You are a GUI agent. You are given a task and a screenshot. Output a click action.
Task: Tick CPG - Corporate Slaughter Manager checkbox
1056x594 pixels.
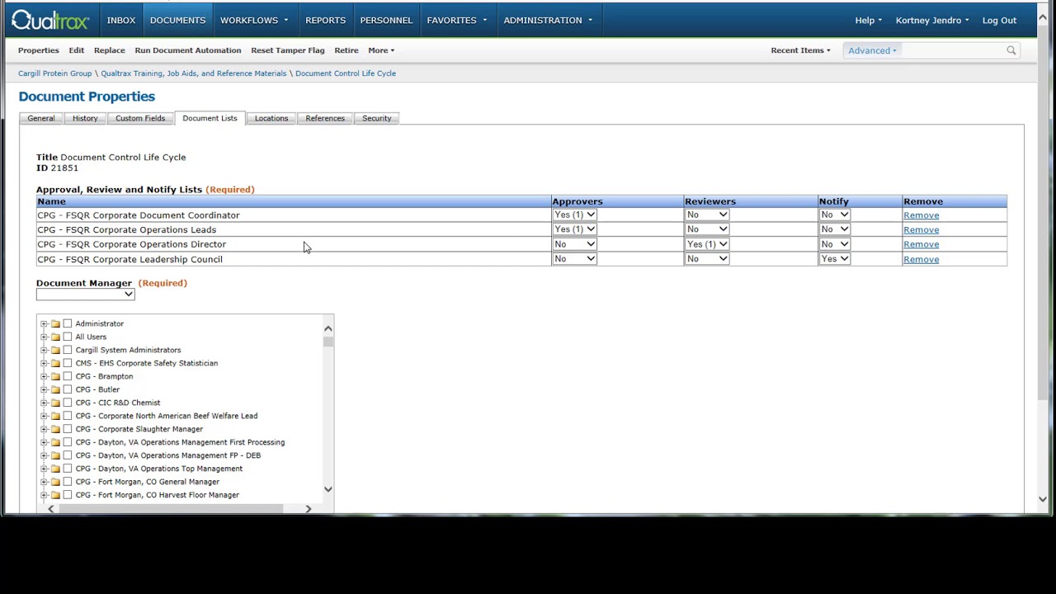pos(68,429)
